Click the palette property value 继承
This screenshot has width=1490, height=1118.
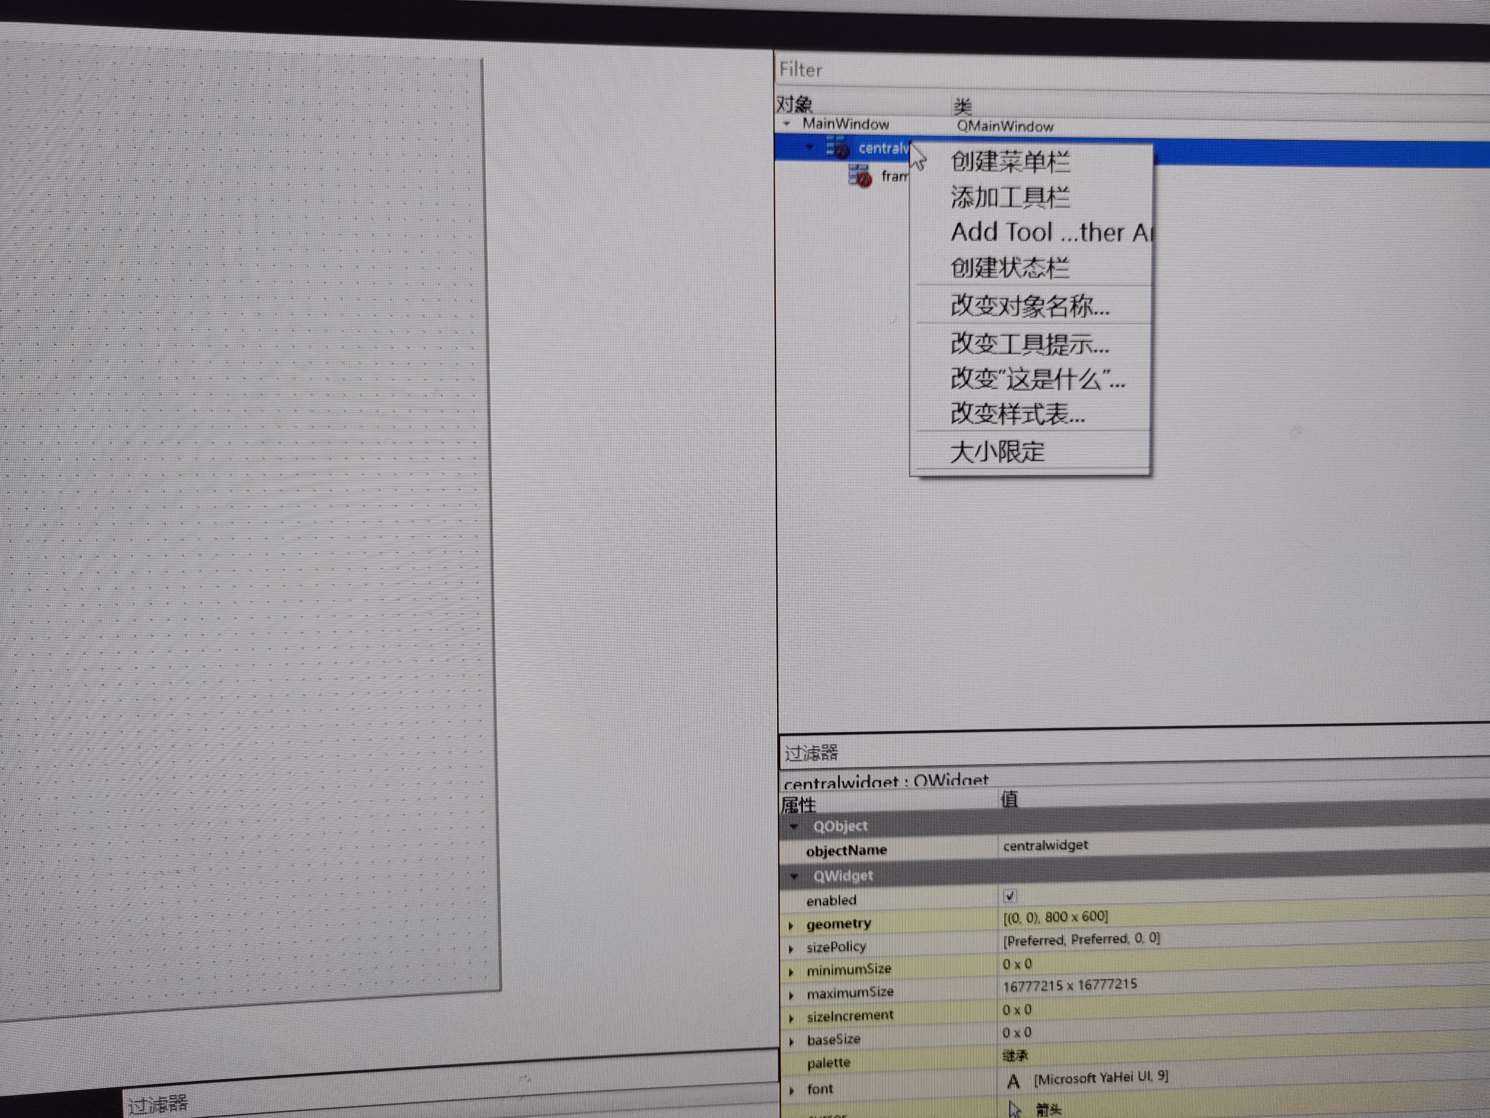click(x=1015, y=1055)
